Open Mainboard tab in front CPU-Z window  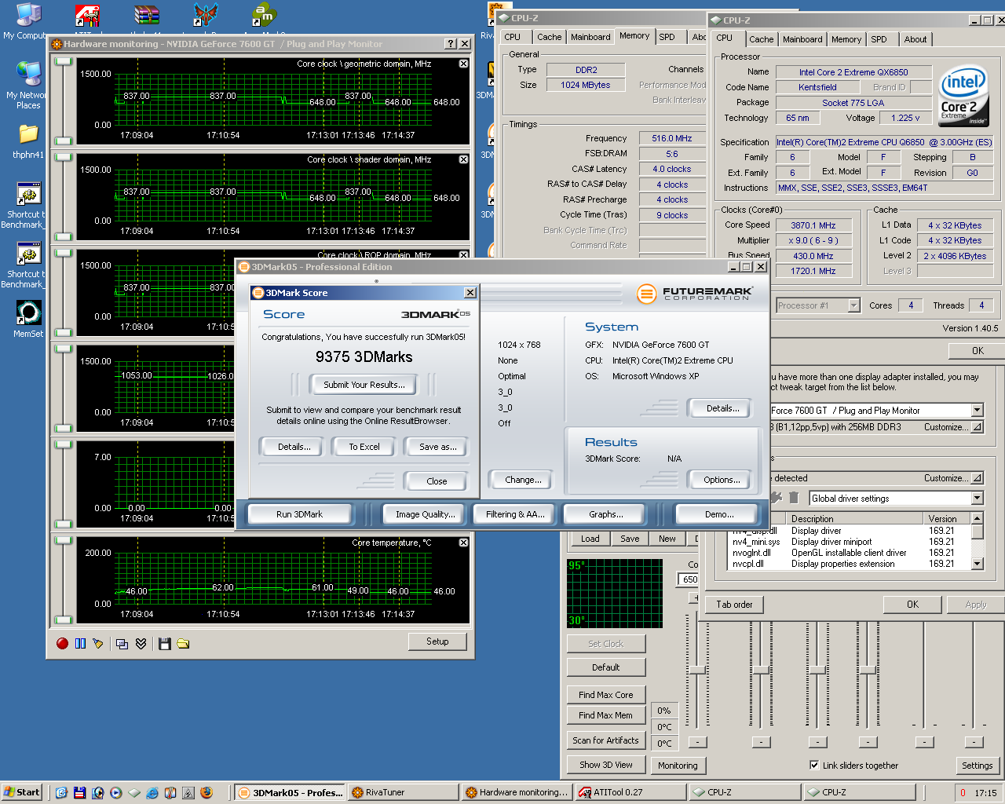[802, 39]
